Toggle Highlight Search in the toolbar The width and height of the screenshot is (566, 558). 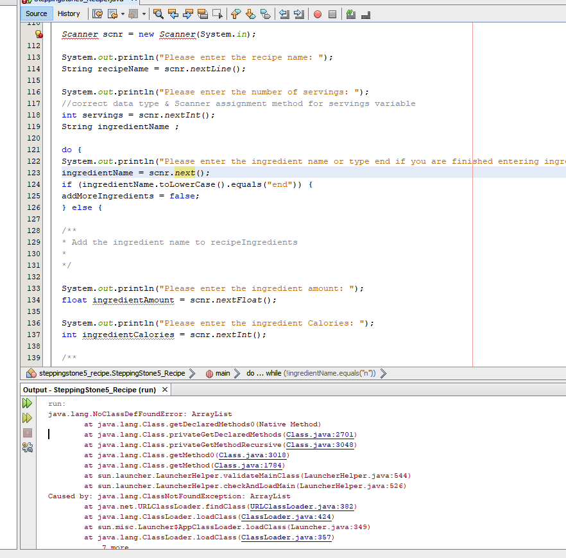click(x=203, y=13)
